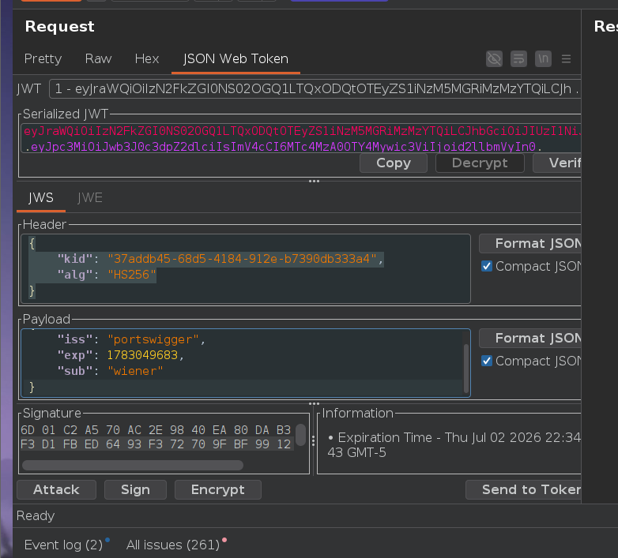Click the Copy button
618x558 pixels.
tap(394, 163)
